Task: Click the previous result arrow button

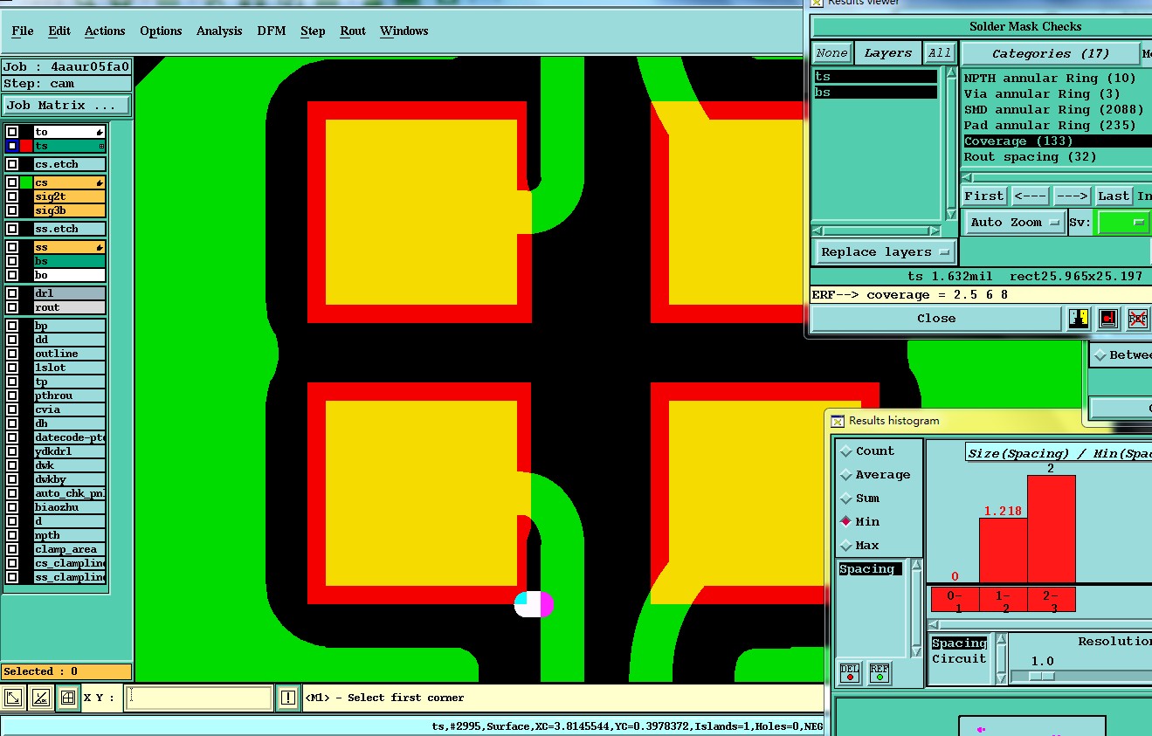Action: [1030, 196]
